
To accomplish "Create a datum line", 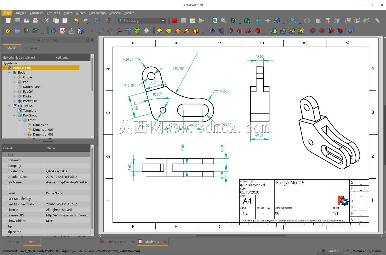I will point(101,31).
